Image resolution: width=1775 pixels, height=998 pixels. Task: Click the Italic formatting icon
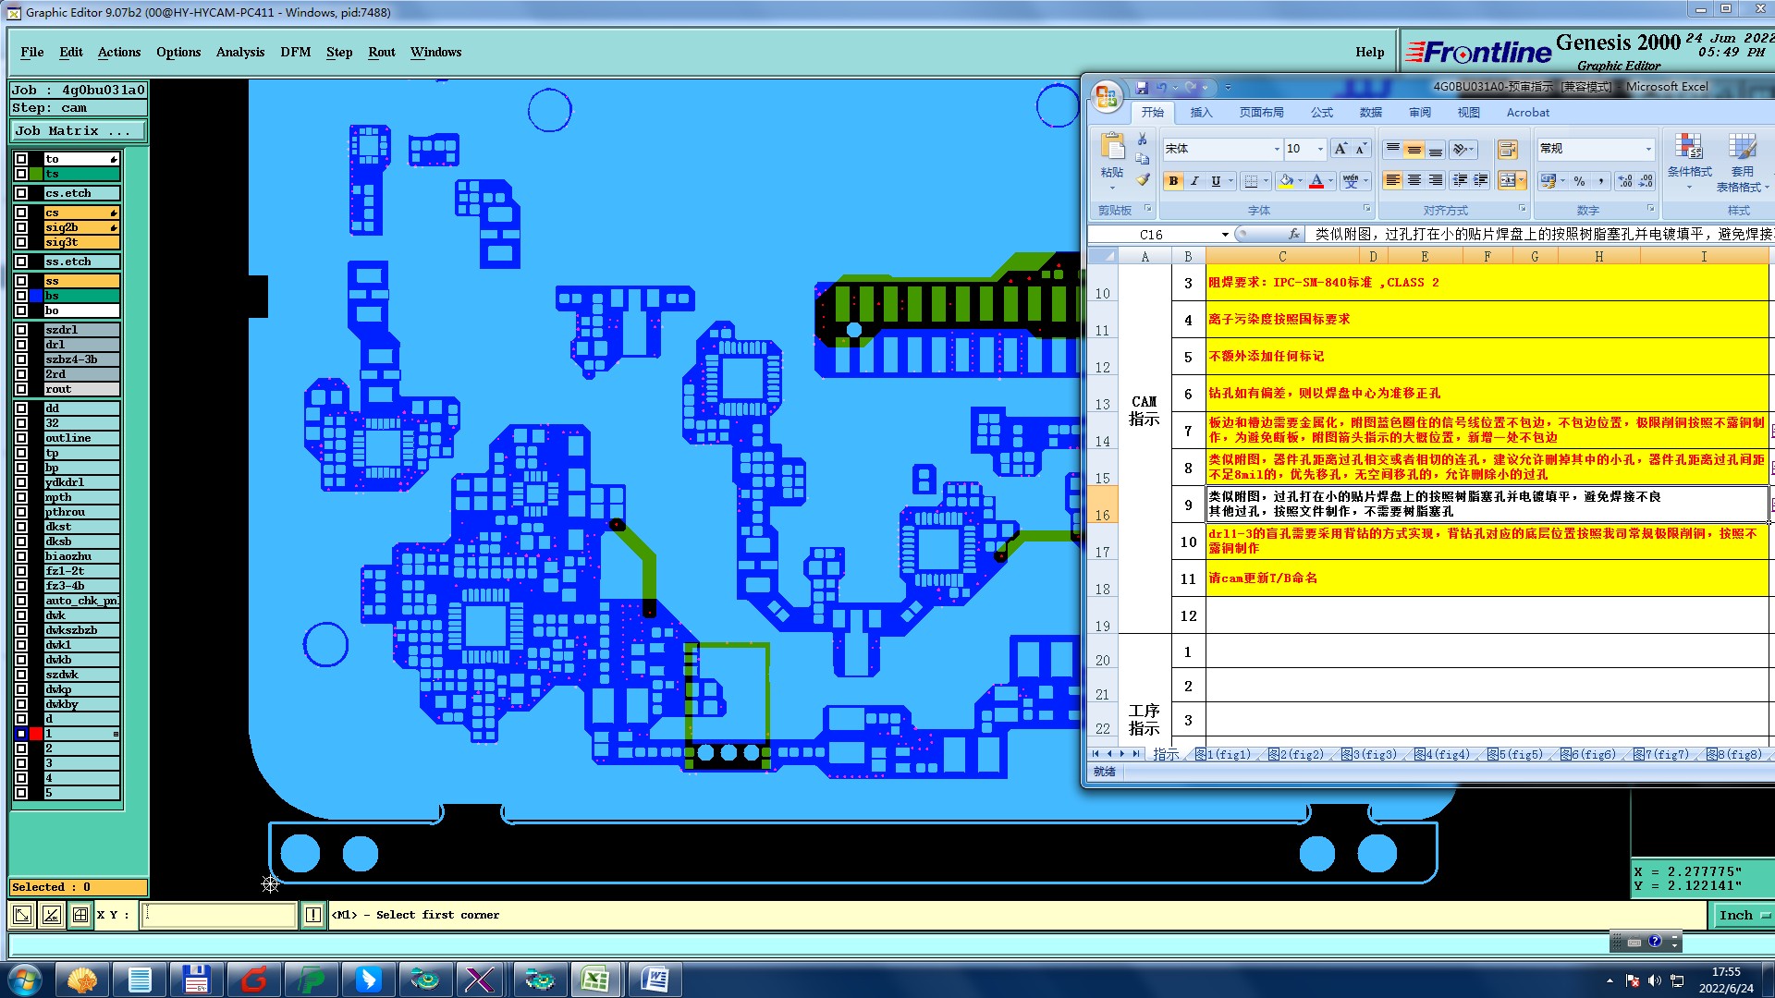(1194, 181)
